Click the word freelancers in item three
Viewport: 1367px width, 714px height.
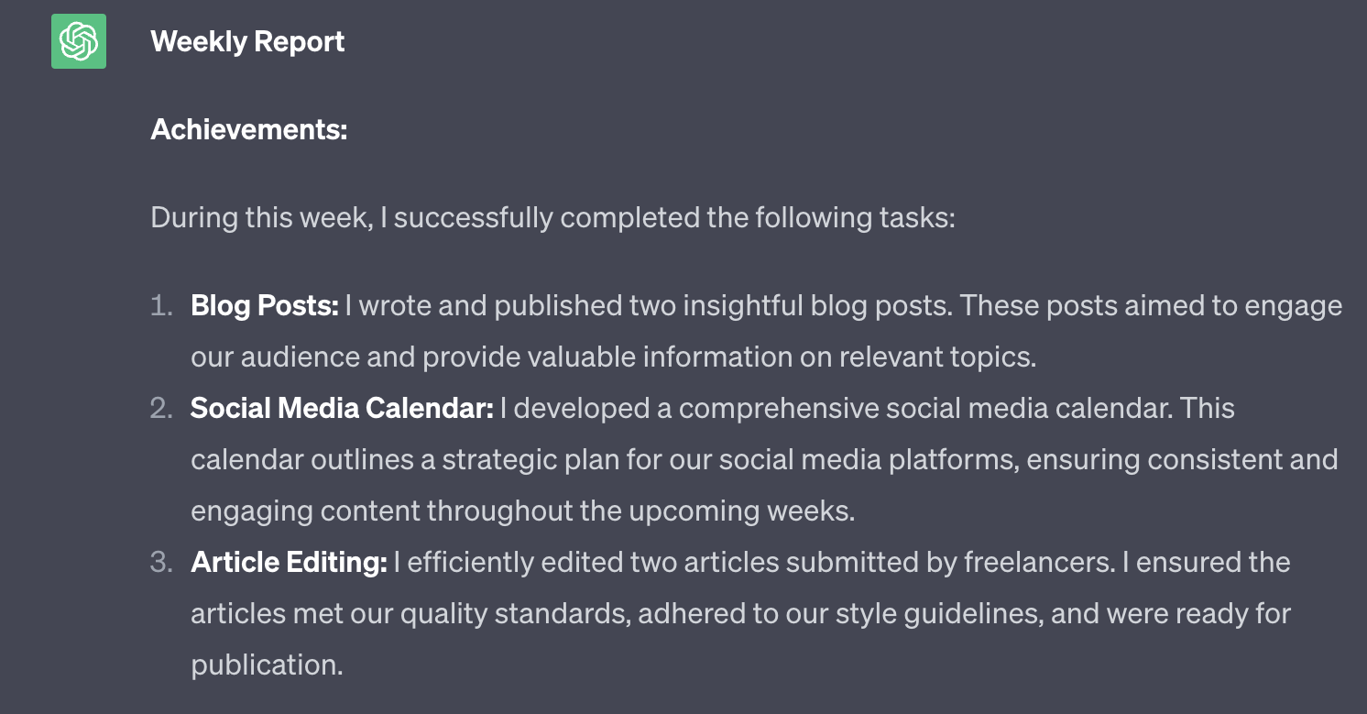tap(1039, 562)
